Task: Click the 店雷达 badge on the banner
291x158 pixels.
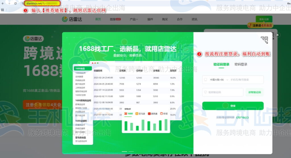Action: tap(34, 39)
